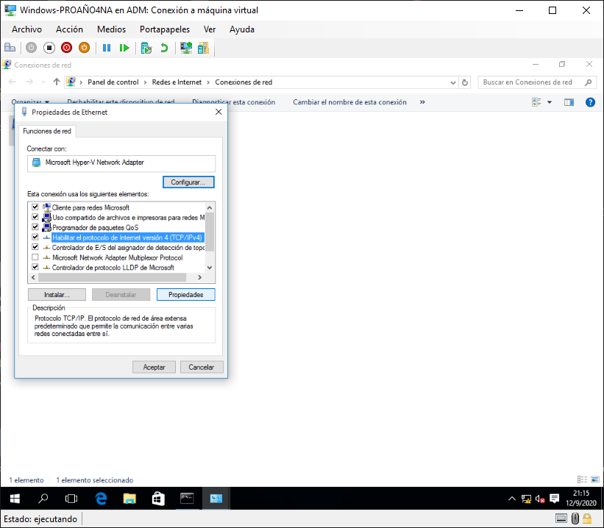Uncheck Controlador de protocolo LLDP de Microsoft

coord(35,267)
